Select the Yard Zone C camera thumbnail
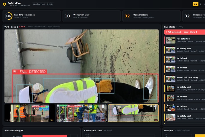Screen dimensions: 205x137 133,113
